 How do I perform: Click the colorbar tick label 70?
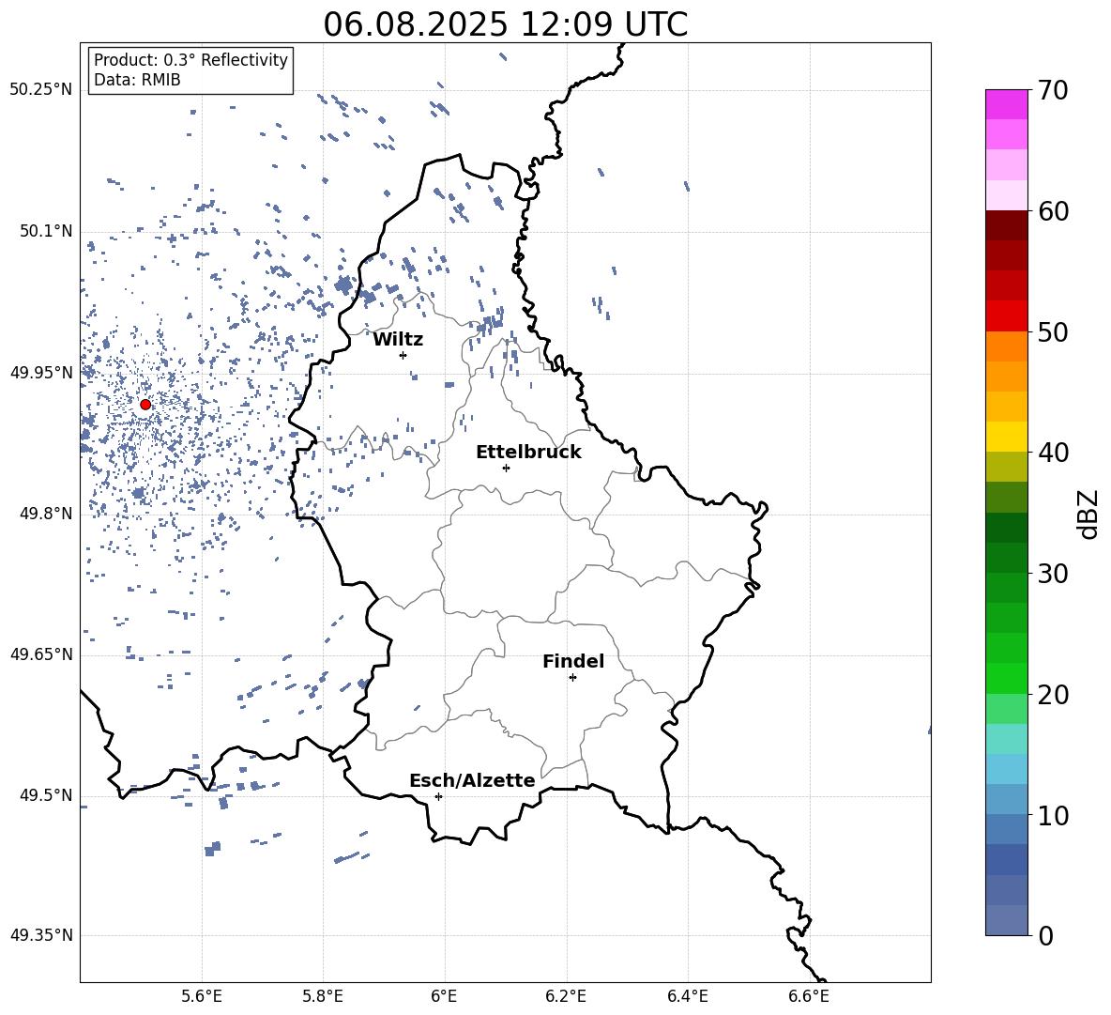click(1053, 91)
